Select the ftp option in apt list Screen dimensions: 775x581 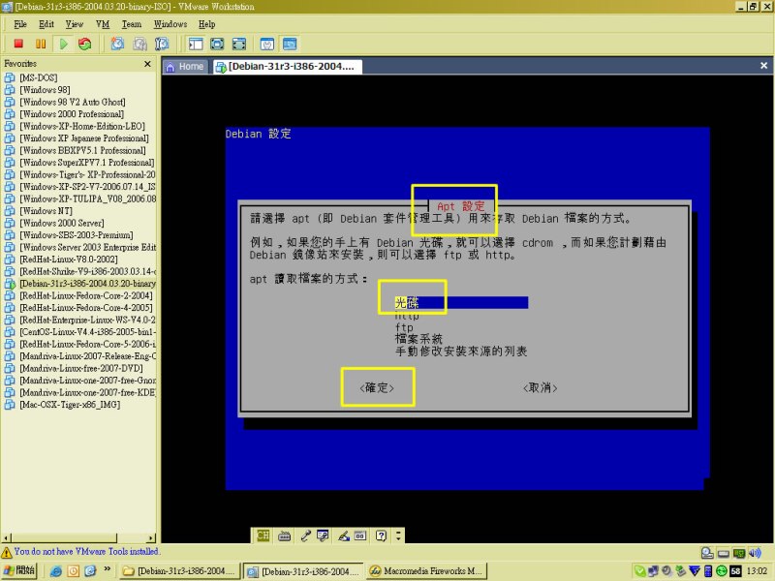tap(404, 327)
